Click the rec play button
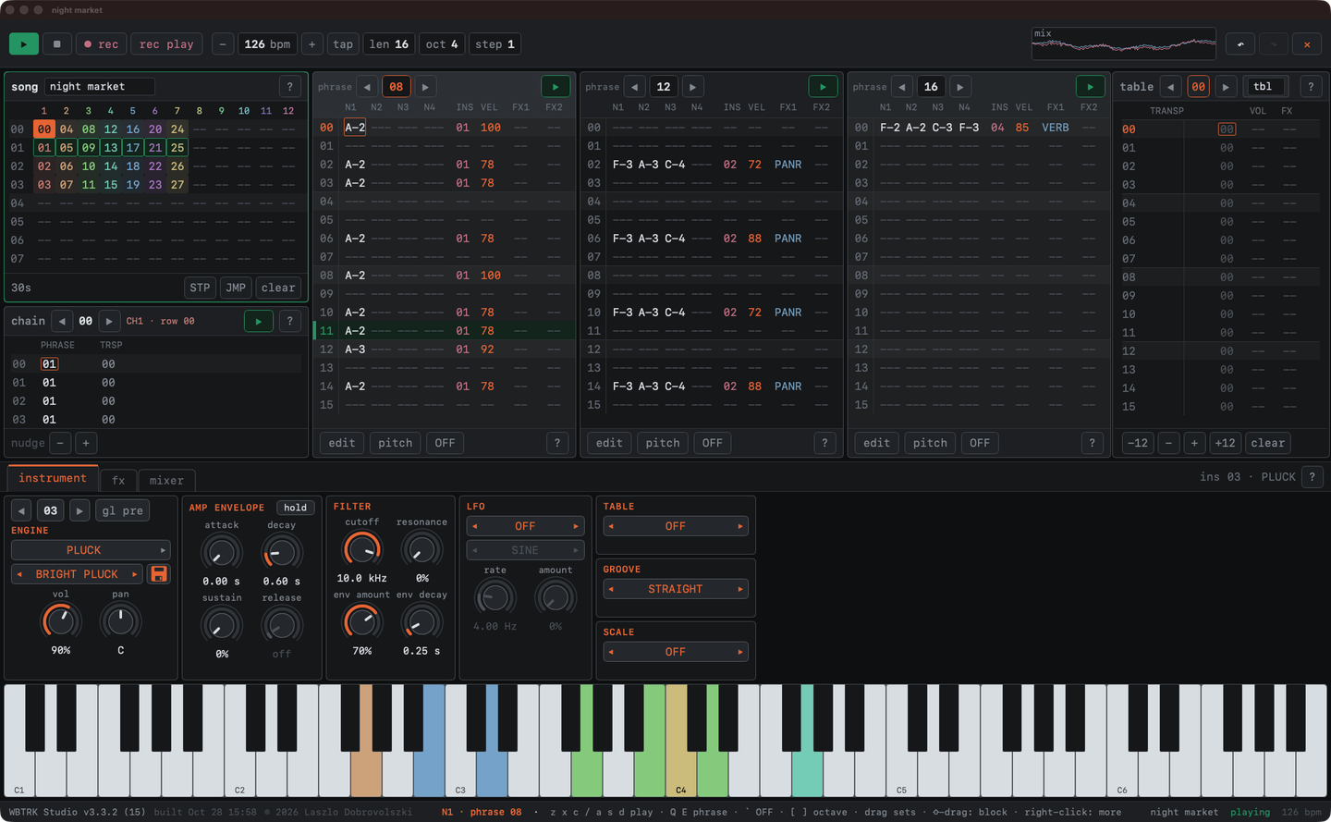The height and width of the screenshot is (822, 1331). [167, 44]
